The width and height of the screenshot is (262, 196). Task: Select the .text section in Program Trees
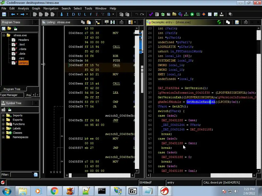(22, 44)
